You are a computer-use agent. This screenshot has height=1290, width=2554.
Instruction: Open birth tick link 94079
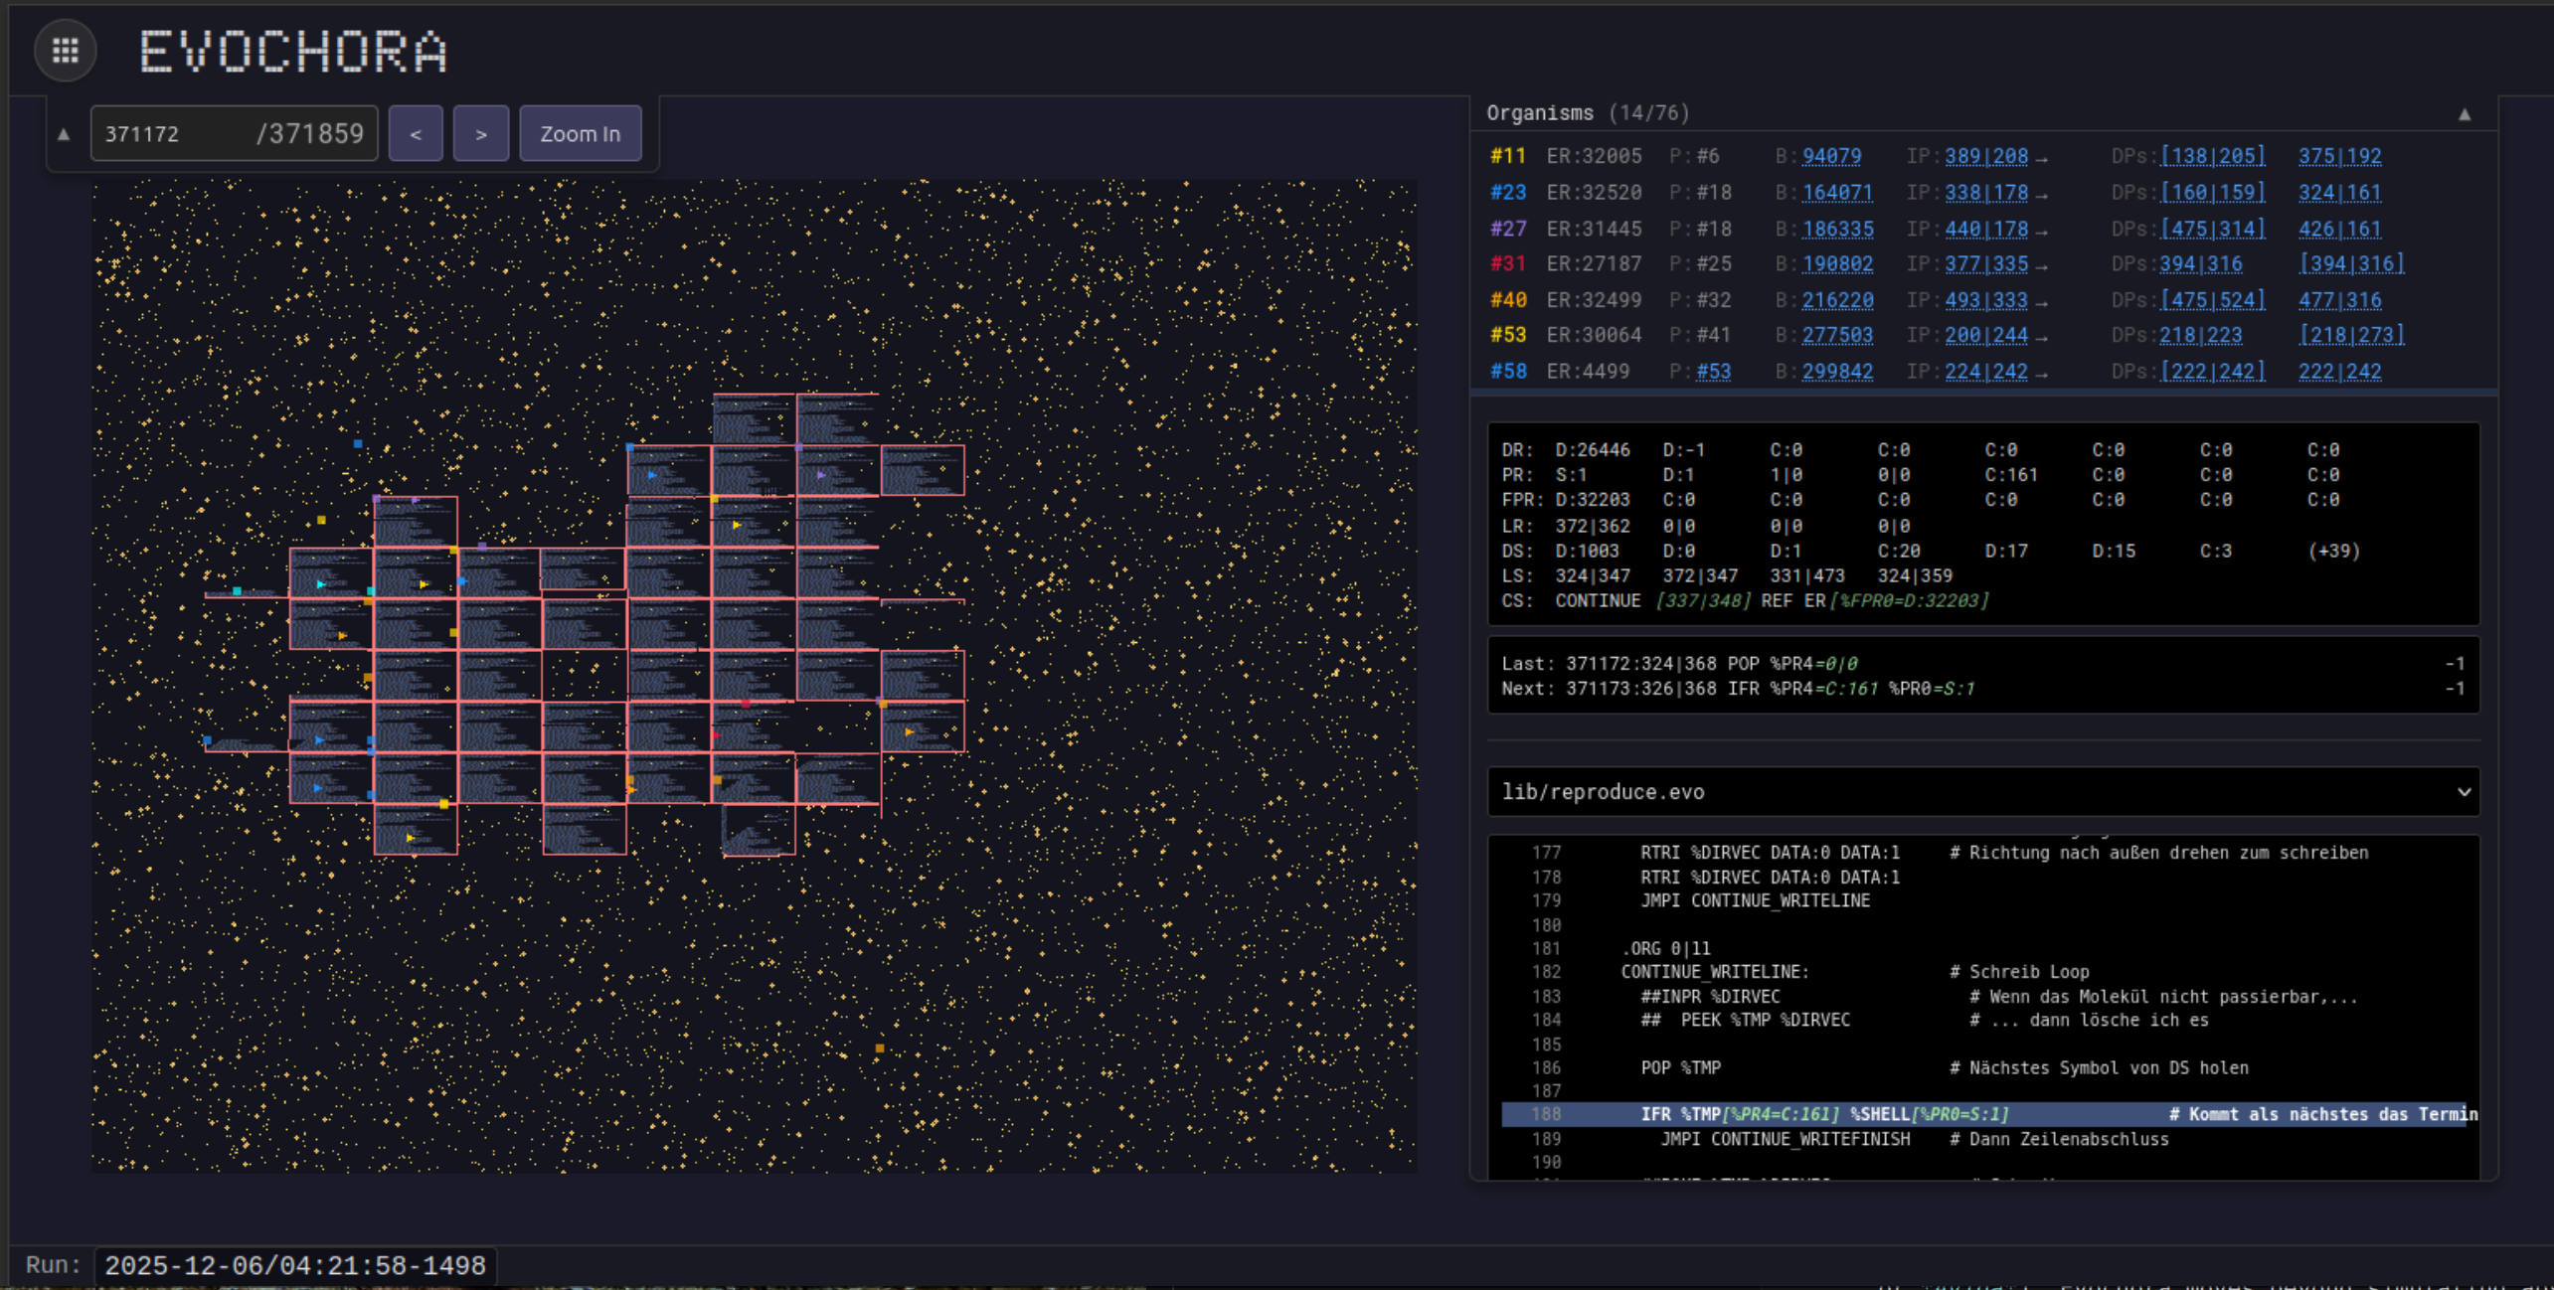(x=1831, y=156)
